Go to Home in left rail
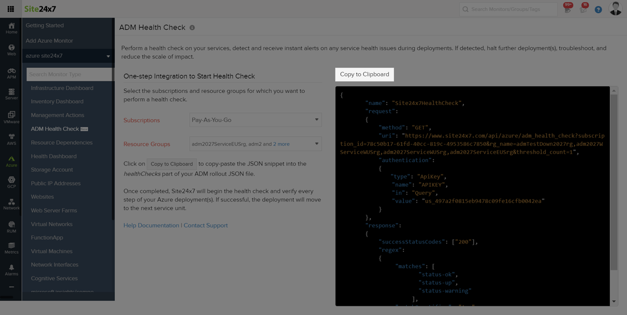 pyautogui.click(x=11, y=28)
